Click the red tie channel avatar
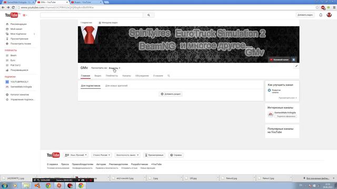Image resolution: width=337 pixels, height=189 pixels. (89, 35)
